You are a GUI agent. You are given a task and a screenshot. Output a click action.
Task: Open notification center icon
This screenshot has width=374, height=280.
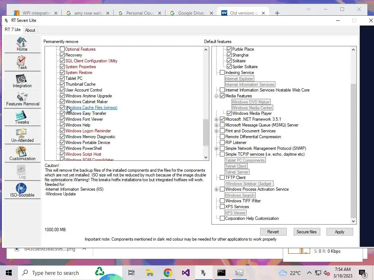tap(363, 273)
